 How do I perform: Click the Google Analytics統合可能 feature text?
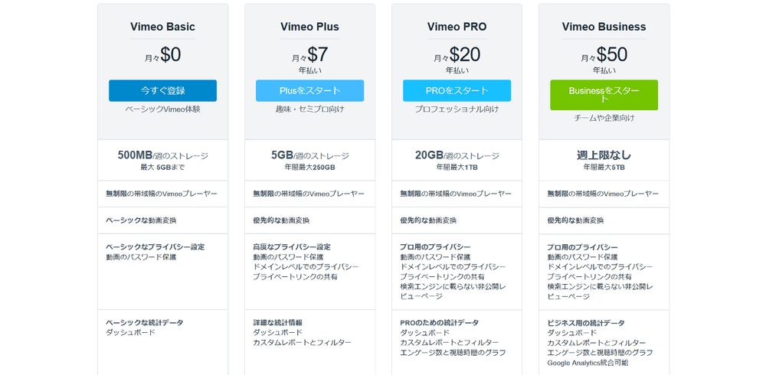tap(588, 362)
